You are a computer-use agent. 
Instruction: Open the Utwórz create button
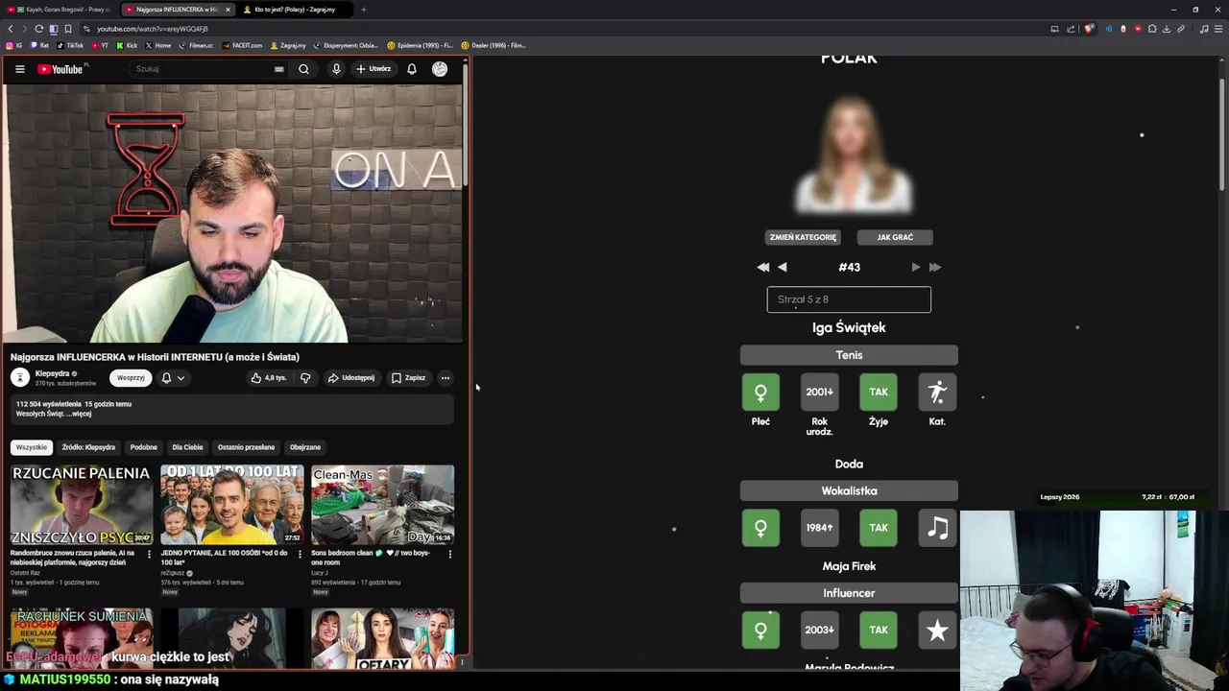[374, 69]
